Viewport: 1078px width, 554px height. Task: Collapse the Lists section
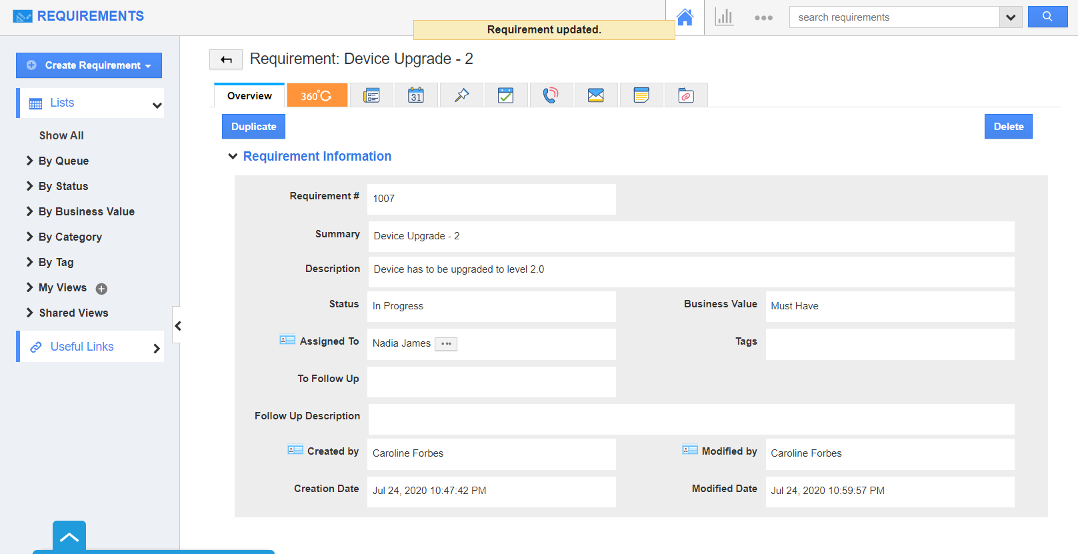tap(157, 105)
